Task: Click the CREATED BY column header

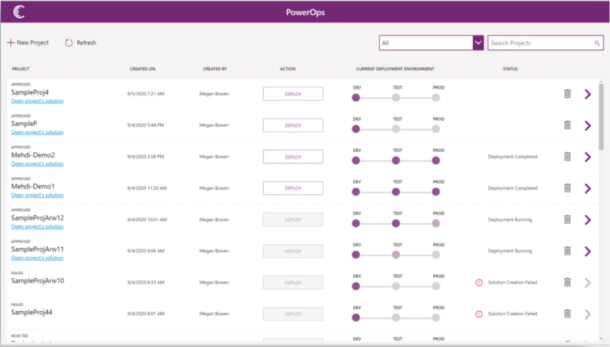Action: pyautogui.click(x=215, y=69)
